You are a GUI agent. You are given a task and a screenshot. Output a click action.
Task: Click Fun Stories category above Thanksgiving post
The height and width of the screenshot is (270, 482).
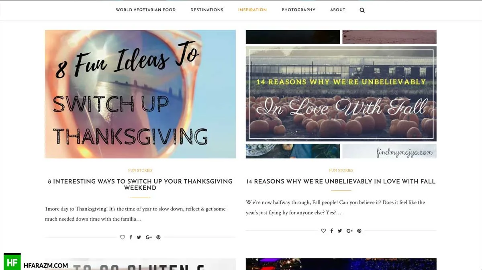[140, 170]
